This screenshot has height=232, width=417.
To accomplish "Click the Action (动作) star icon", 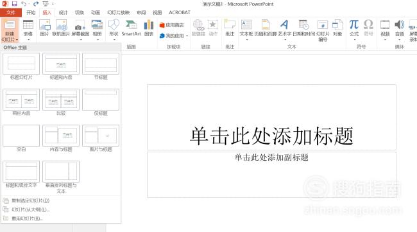I will tap(213, 25).
